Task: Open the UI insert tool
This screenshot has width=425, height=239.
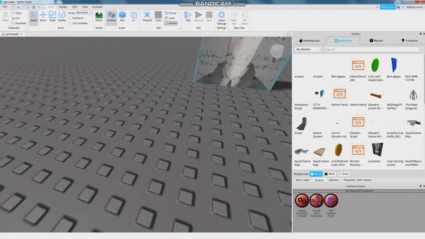Action: click(133, 17)
